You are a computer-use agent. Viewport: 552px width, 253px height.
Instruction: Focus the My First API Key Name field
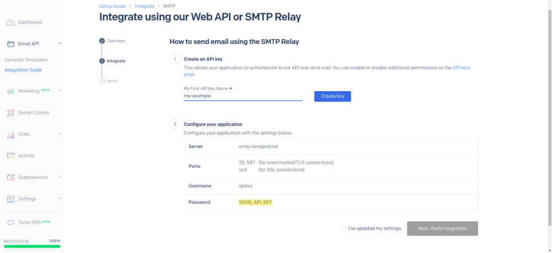[243, 96]
